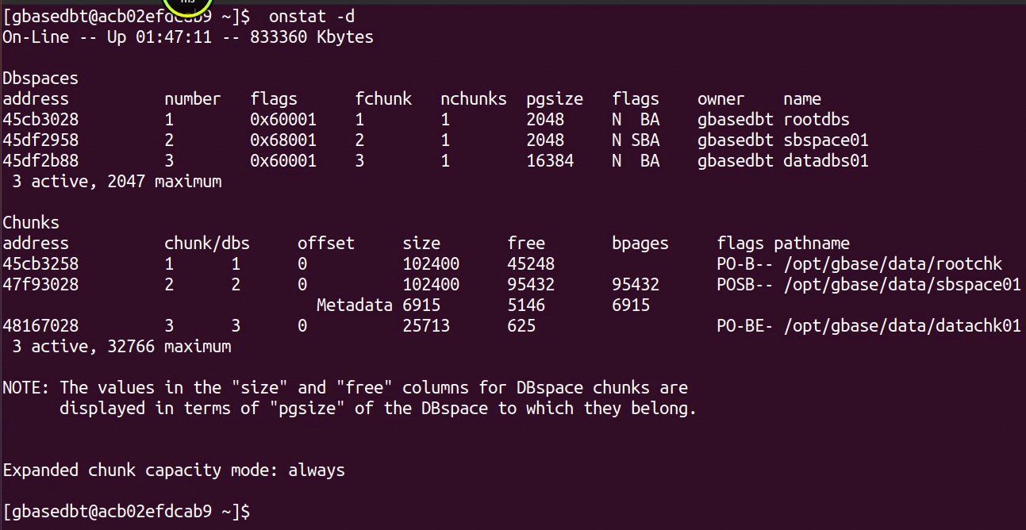Click the /opt/gbase/data/datachk01 pathname
The height and width of the screenshot is (530, 1026).
click(902, 326)
